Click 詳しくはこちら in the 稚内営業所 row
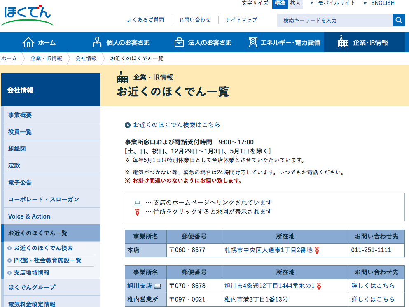Viewport: 409px width, 307px height. (373, 300)
